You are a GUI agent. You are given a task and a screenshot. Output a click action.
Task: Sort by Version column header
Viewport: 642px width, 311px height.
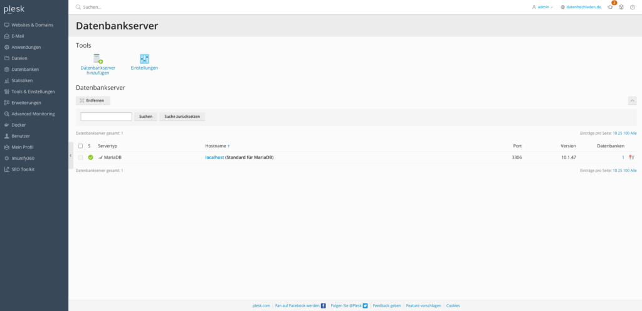pos(568,146)
